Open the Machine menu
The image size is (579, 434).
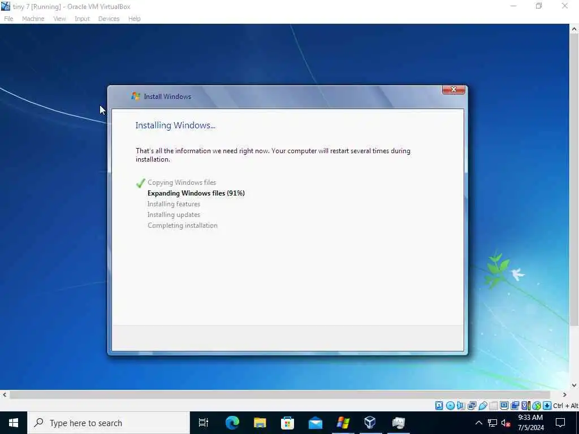coord(33,19)
